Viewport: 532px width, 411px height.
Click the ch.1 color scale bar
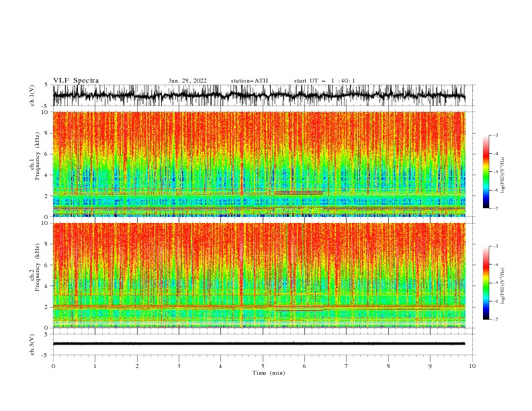click(486, 172)
